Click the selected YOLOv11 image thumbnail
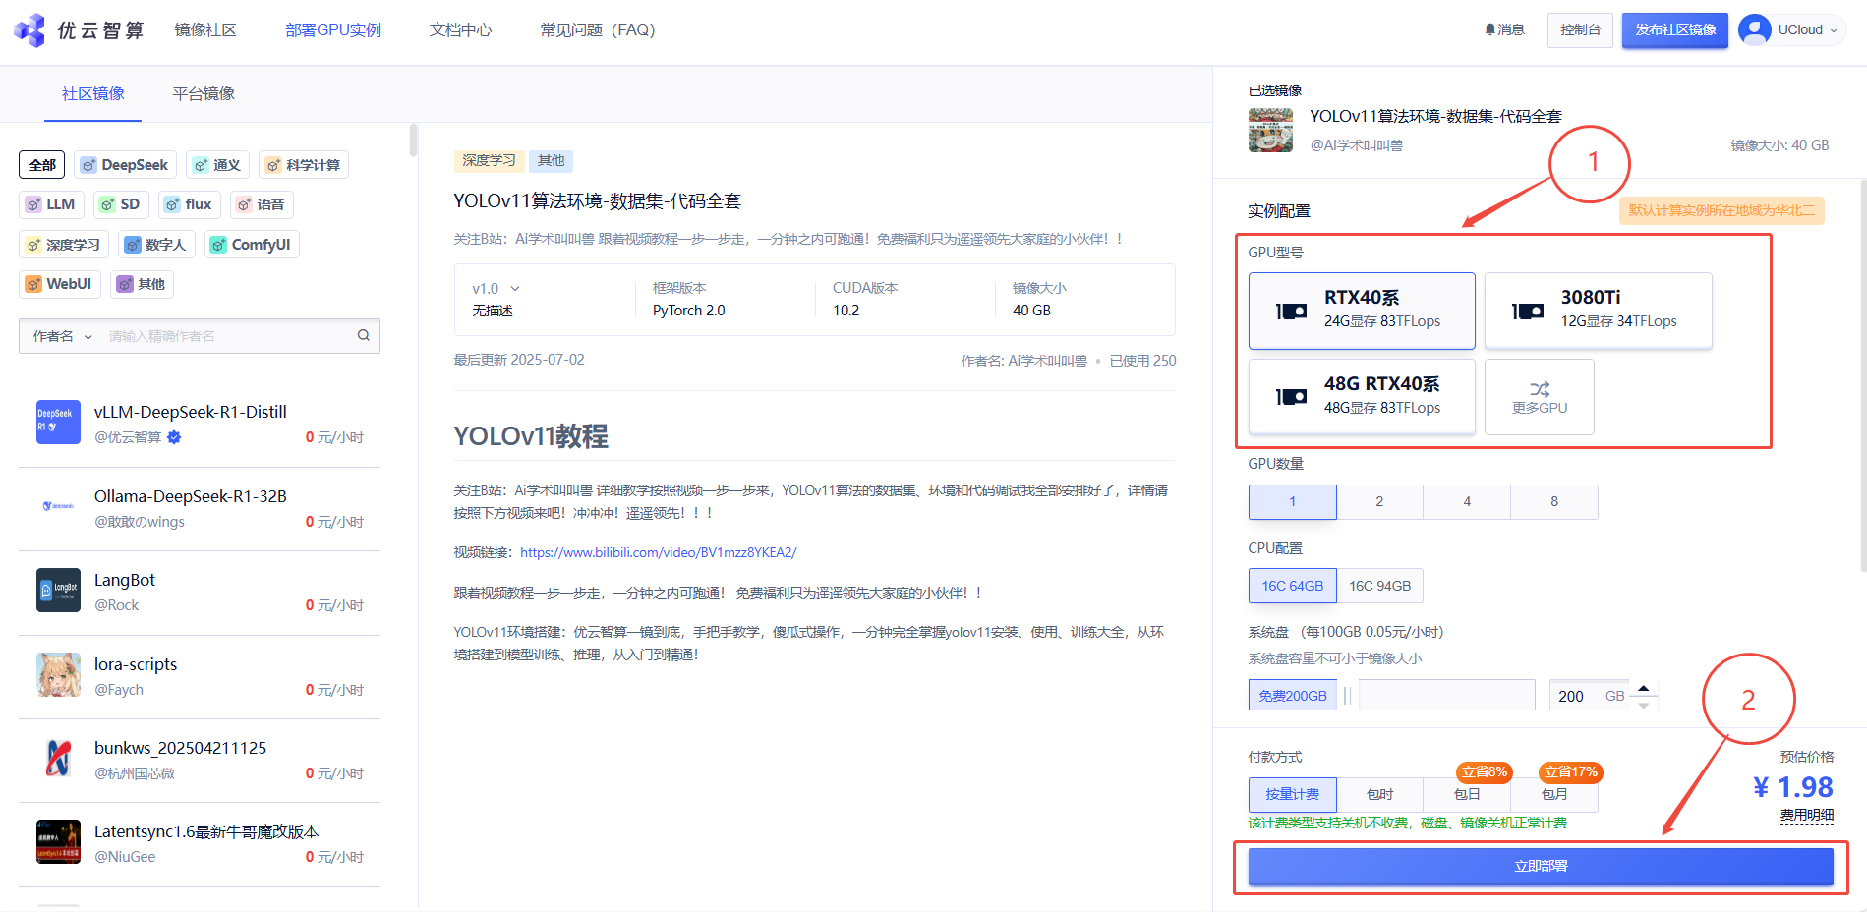Image resolution: width=1867 pixels, height=912 pixels. (1270, 130)
